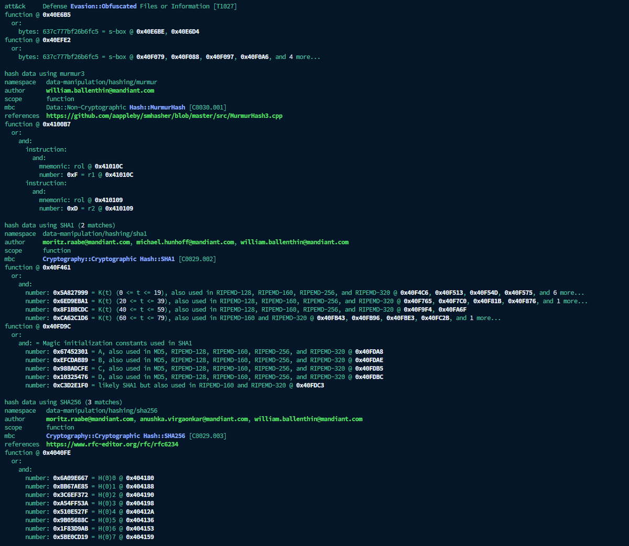The image size is (629, 546).
Task: Click s-box address 0x40F079
Action: pos(150,57)
